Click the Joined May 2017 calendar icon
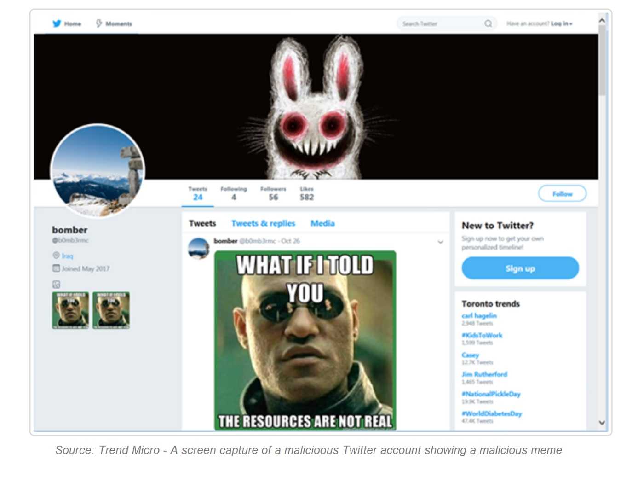The image size is (644, 477). click(x=56, y=268)
